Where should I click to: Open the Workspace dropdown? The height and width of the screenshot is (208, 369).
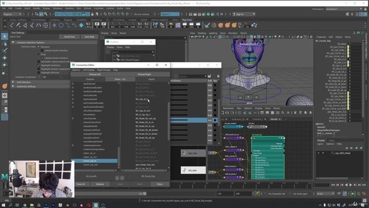[x=344, y=9]
